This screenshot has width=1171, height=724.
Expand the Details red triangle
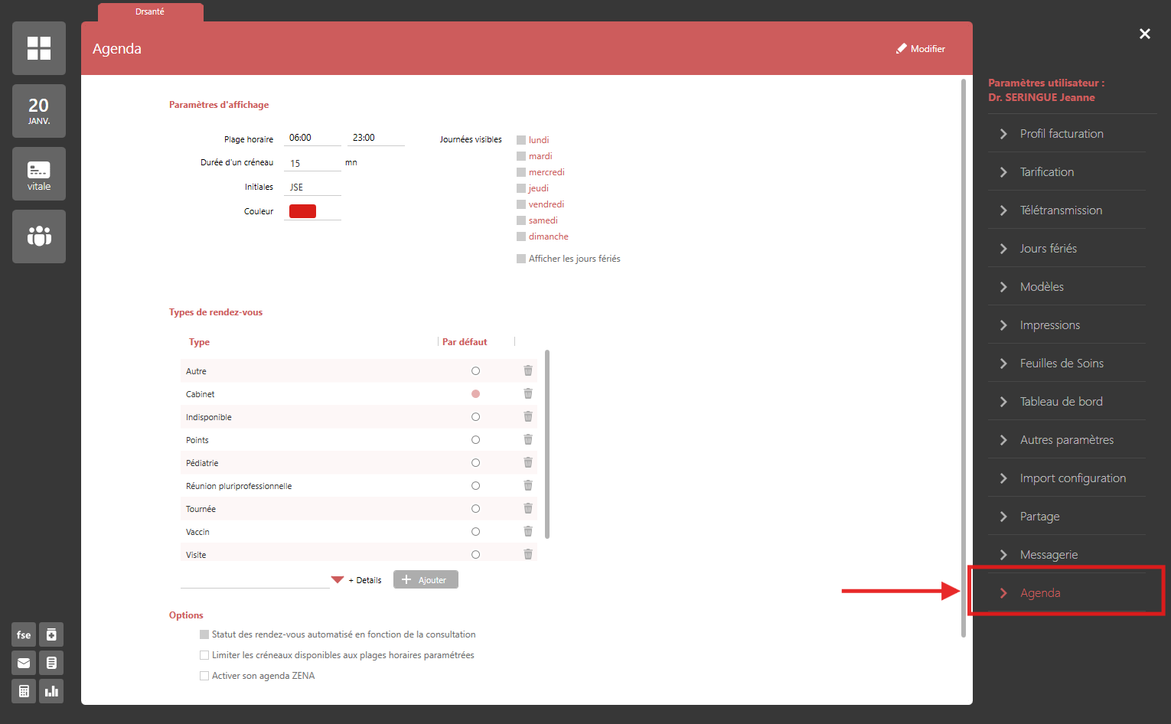pos(338,580)
